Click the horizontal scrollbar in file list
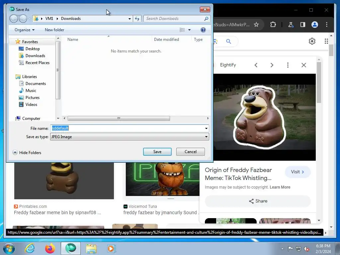This screenshot has width=340, height=255. pyautogui.click(x=119, y=119)
